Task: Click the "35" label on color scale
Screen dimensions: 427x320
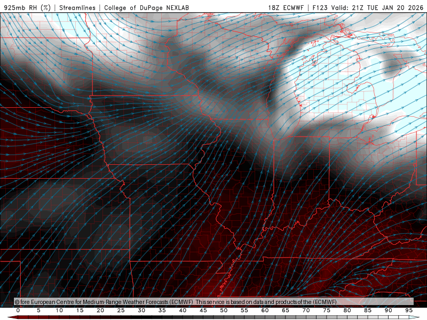Action: [x=162, y=310]
